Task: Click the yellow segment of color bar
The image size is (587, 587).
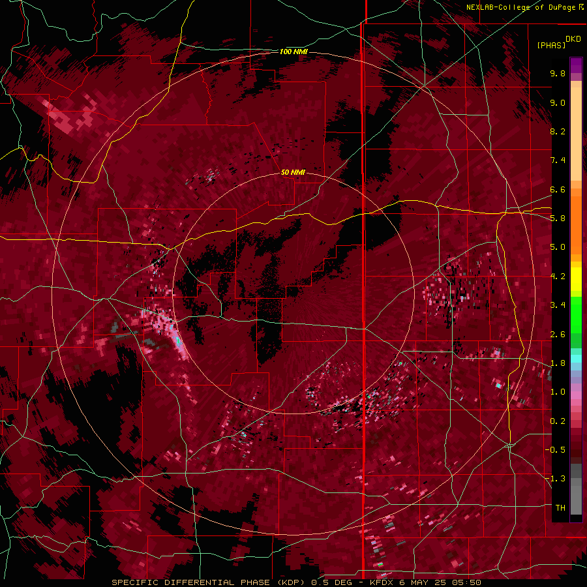Action: [576, 279]
